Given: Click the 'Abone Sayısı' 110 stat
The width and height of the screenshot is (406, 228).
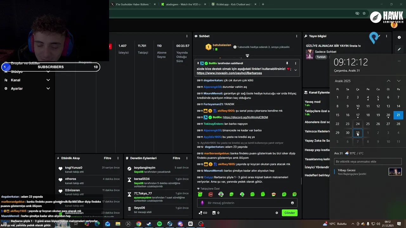Looking at the screenshot, I should coord(162,51).
